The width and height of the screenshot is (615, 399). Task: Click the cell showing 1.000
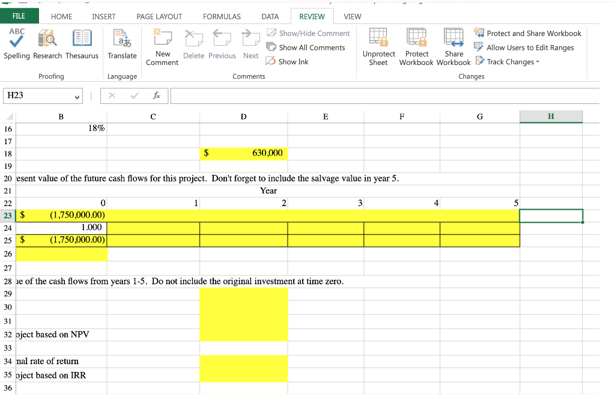(62, 228)
